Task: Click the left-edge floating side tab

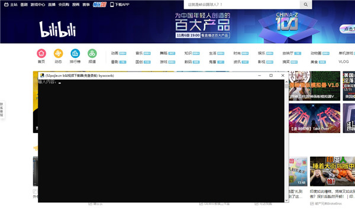Action: point(2,110)
